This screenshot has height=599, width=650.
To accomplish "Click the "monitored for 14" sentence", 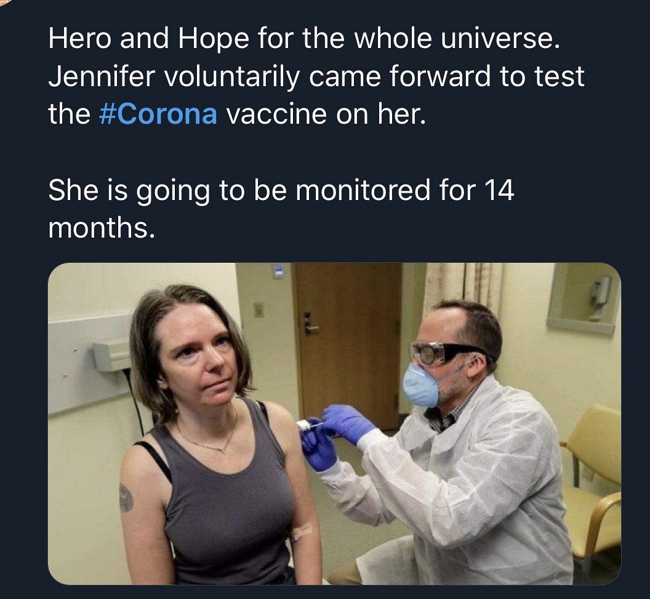I will coord(281,190).
